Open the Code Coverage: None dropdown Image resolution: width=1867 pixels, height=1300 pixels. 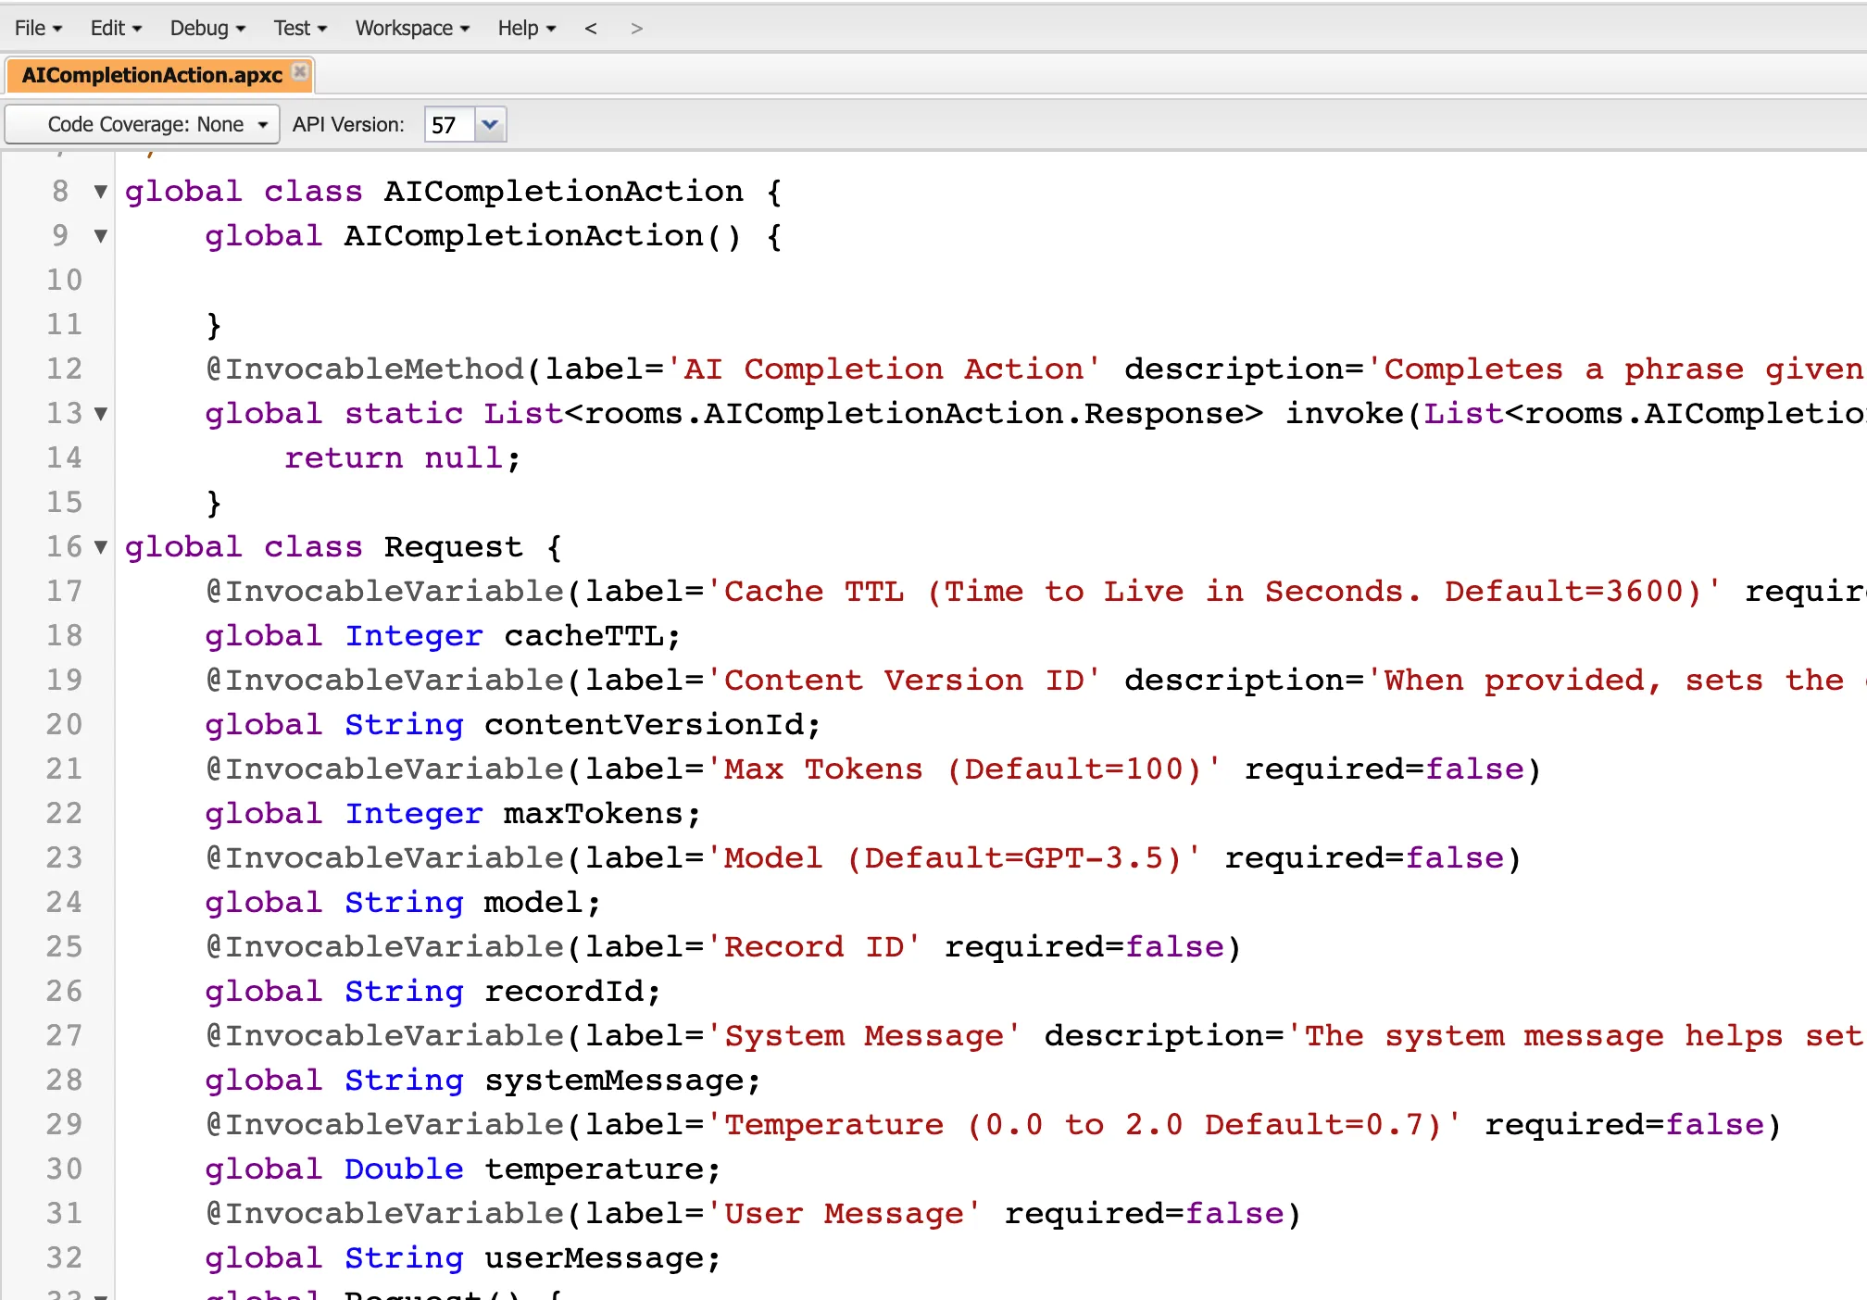click(143, 124)
